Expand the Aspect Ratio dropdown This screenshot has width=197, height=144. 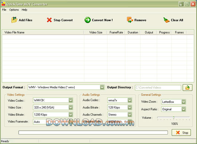[x=184, y=109]
